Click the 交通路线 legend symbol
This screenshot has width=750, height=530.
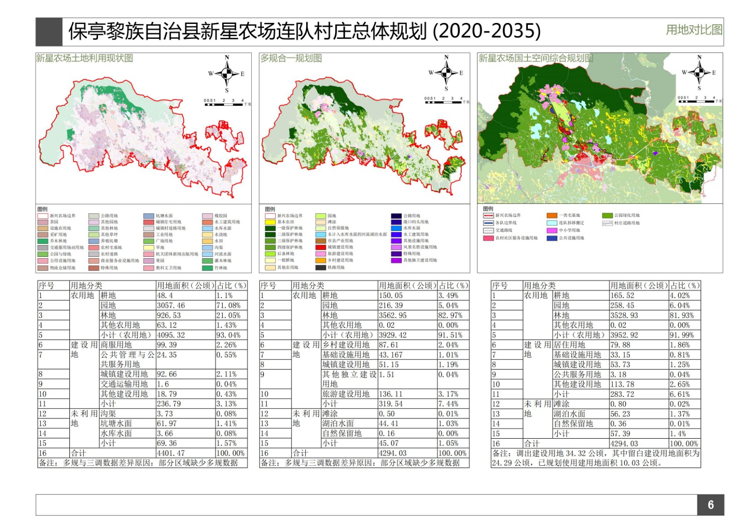(x=488, y=231)
